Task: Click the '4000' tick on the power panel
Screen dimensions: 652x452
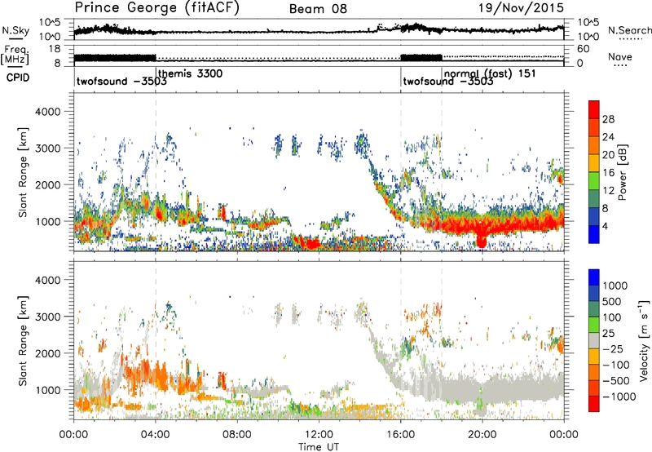Action: [48, 112]
